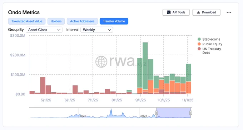Image resolution: width=243 pixels, height=130 pixels.
Task: Click the 11/1/25 date label
Action: pyautogui.click(x=188, y=100)
